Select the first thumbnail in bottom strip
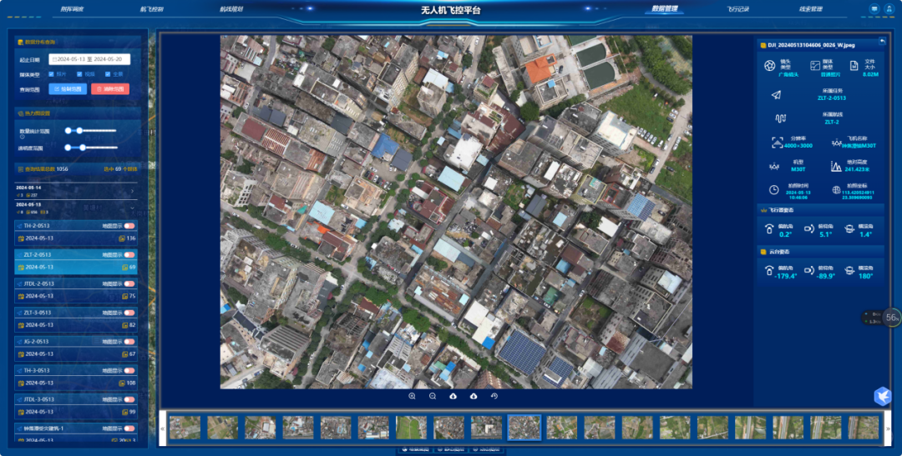The width and height of the screenshot is (902, 456). tap(185, 428)
